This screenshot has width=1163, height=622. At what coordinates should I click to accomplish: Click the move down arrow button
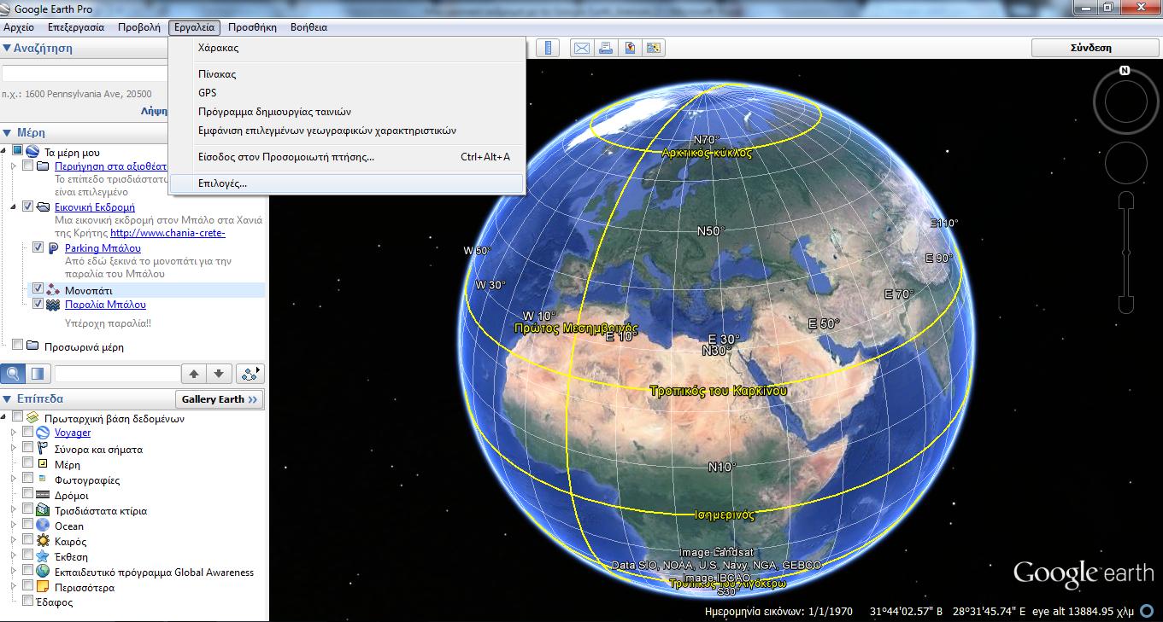219,374
